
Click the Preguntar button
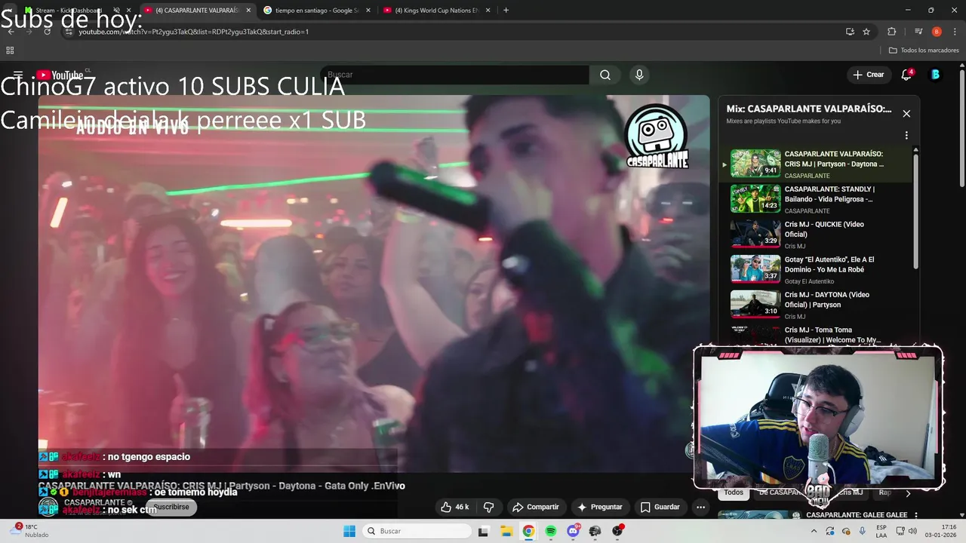tap(599, 507)
